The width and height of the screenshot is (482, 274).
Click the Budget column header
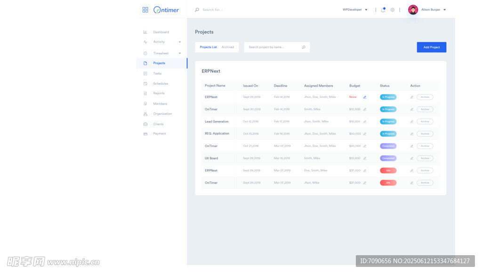[x=354, y=86]
